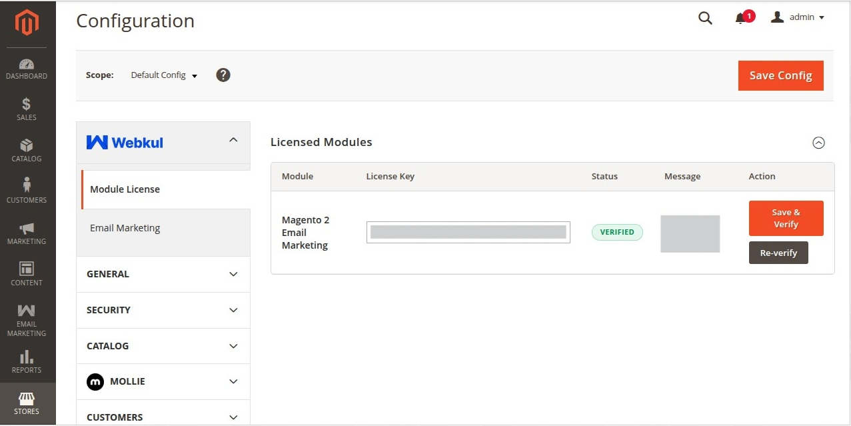Screen dimensions: 851x426
Task: Collapse the Licensed Modules fieldset
Action: click(818, 142)
